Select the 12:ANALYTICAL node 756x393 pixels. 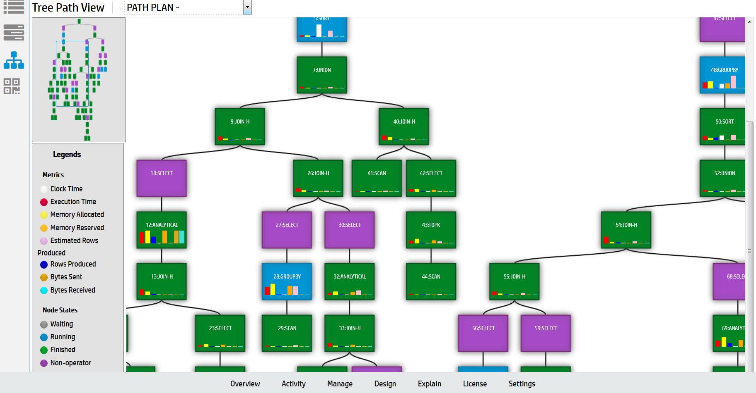[162, 230]
